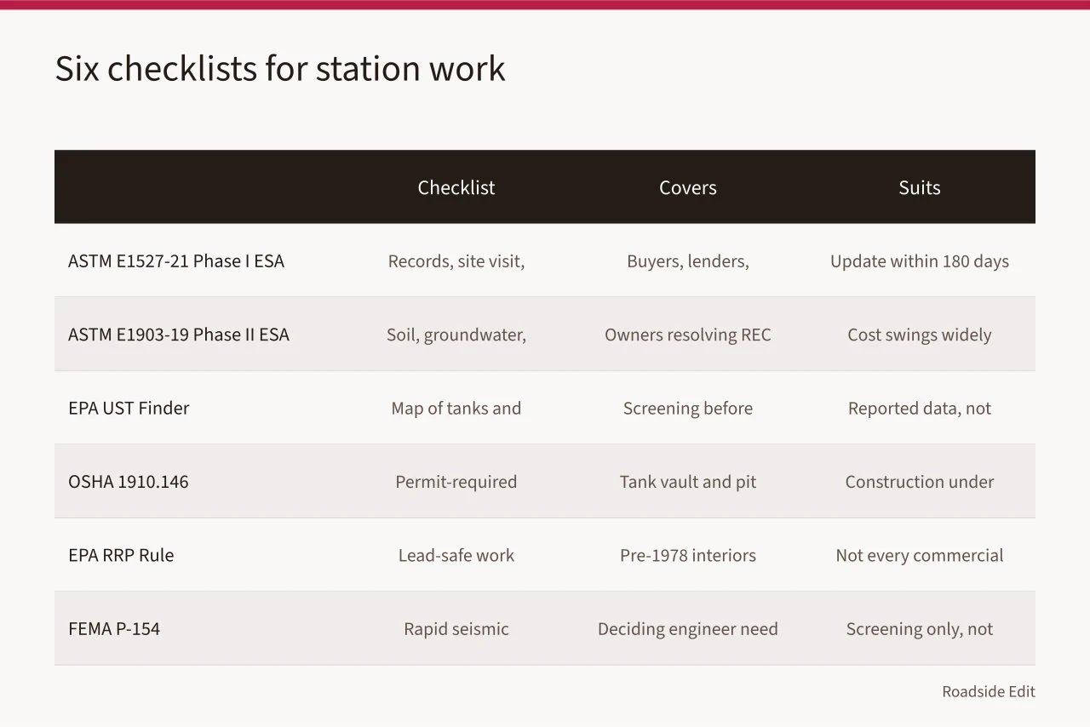The height and width of the screenshot is (727, 1090).
Task: Select the 'Covers' column header
Action: coord(688,187)
